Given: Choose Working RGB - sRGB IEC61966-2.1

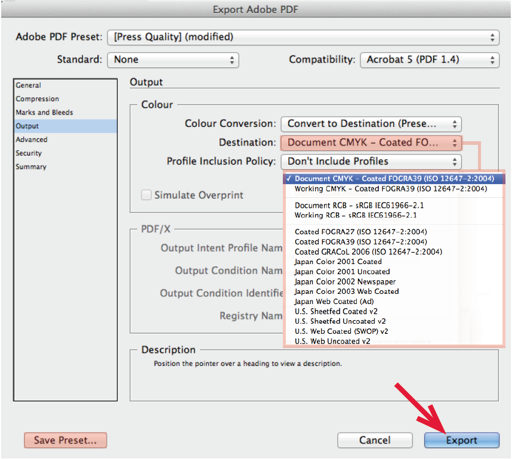Looking at the screenshot, I should (394, 215).
